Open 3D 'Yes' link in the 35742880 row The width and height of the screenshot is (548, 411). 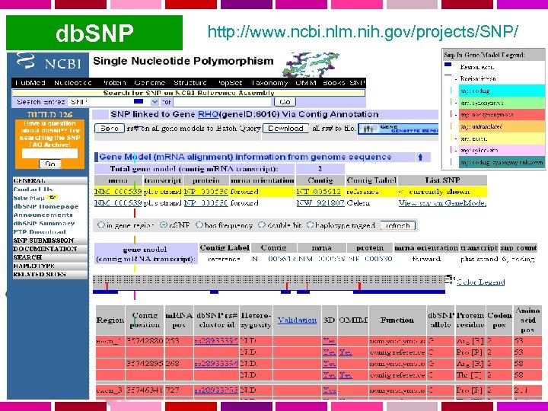pyautogui.click(x=330, y=340)
